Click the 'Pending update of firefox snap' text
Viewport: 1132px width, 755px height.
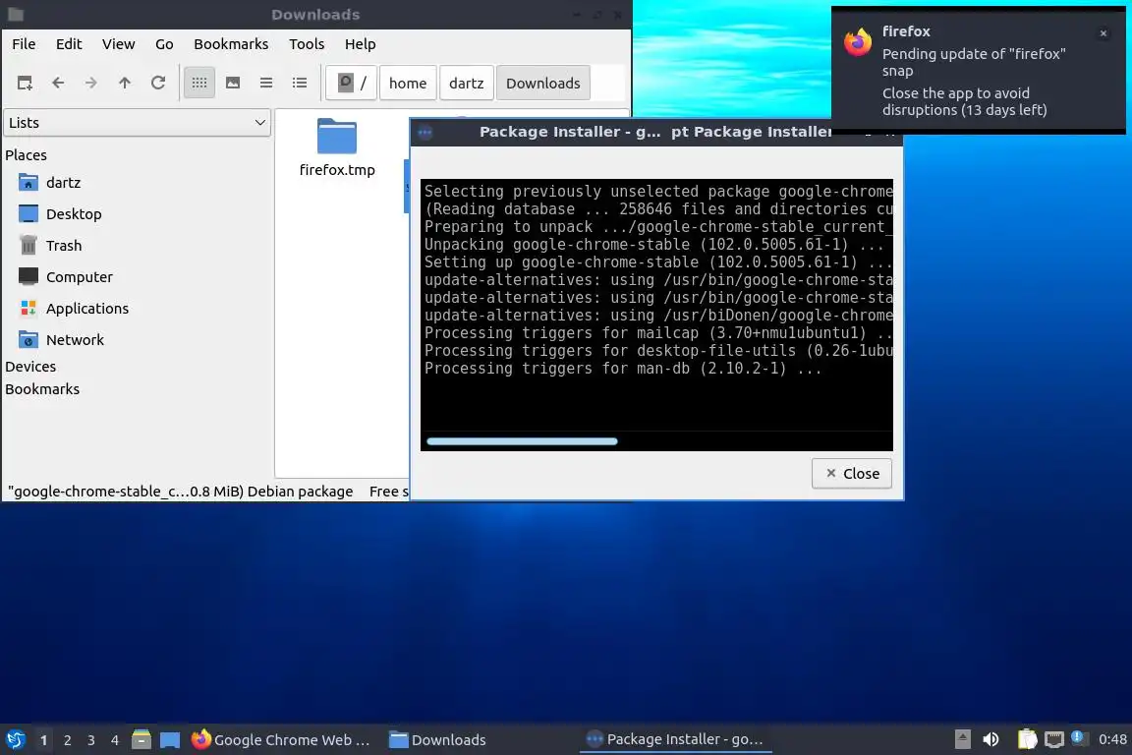pyautogui.click(x=974, y=62)
